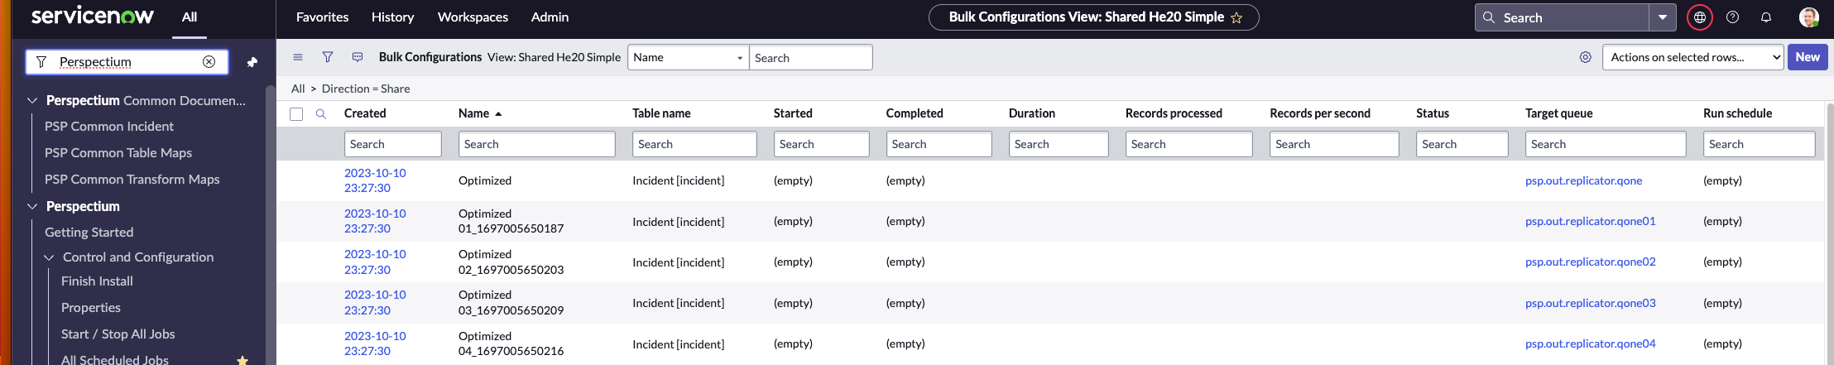Open psp.out.replicator.qone target queue link
This screenshot has width=1834, height=365.
coord(1583,180)
